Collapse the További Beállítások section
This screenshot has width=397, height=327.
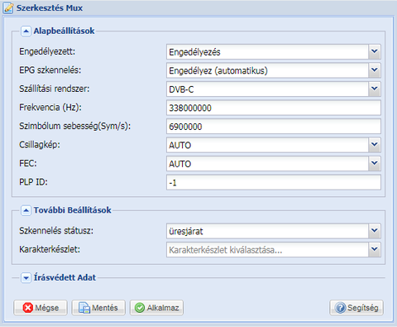26,210
